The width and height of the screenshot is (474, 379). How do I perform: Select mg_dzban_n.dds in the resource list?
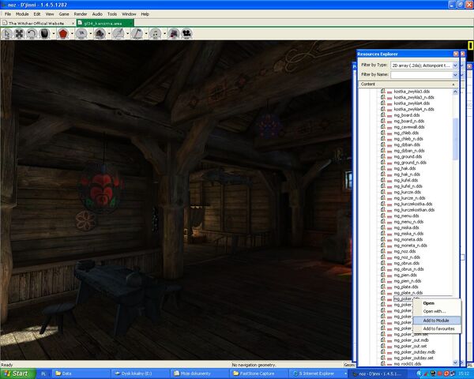click(409, 151)
